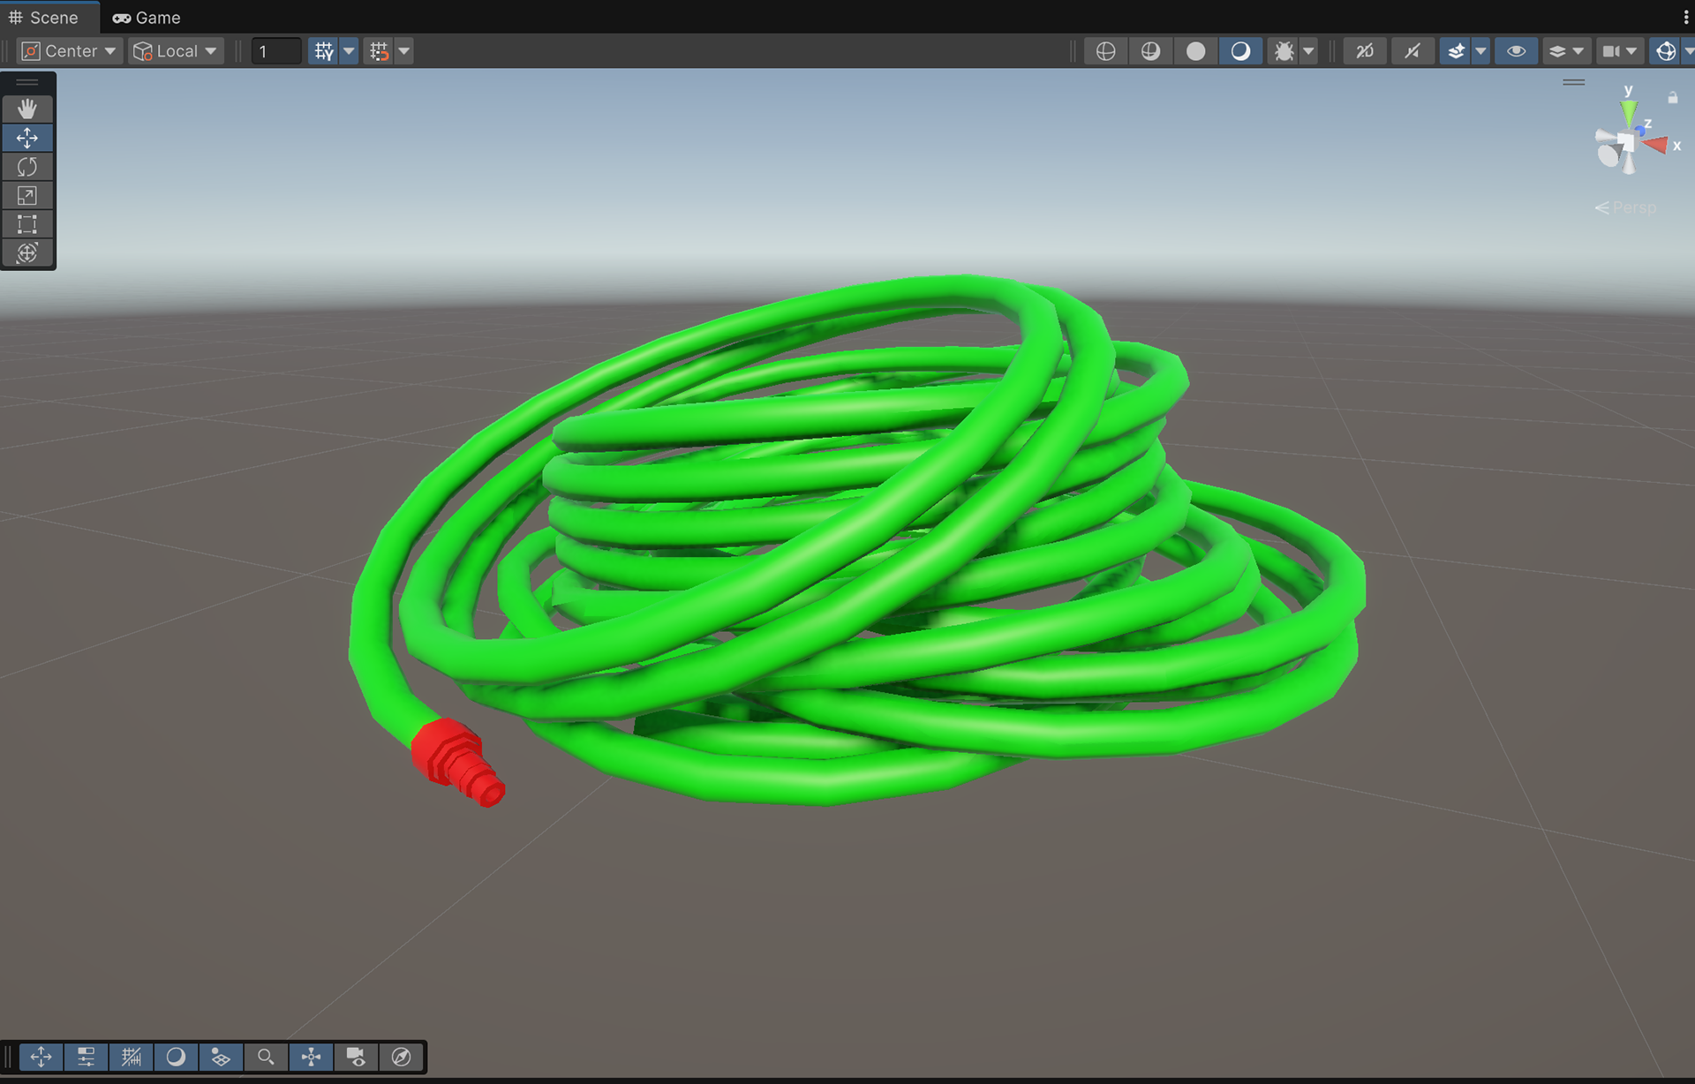The image size is (1695, 1084).
Task: Click the orientation gizmo overlay handle
Action: (x=1573, y=82)
